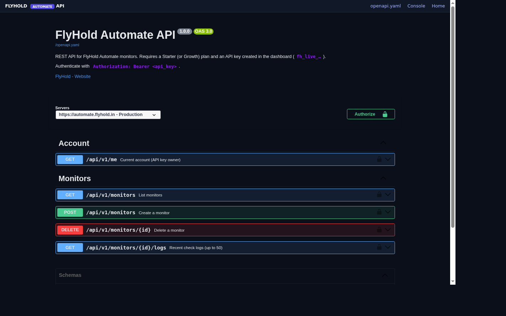506x316 pixels.
Task: Click the Monitors section heading
Action: [x=75, y=179]
